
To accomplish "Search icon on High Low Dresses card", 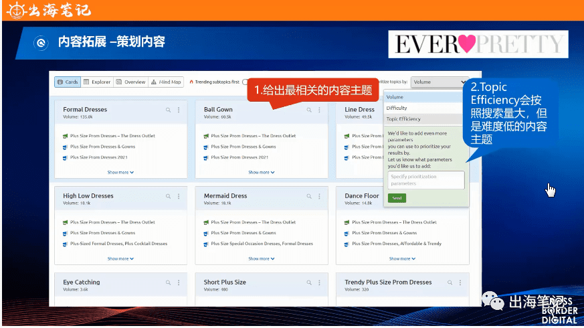I will (x=169, y=196).
